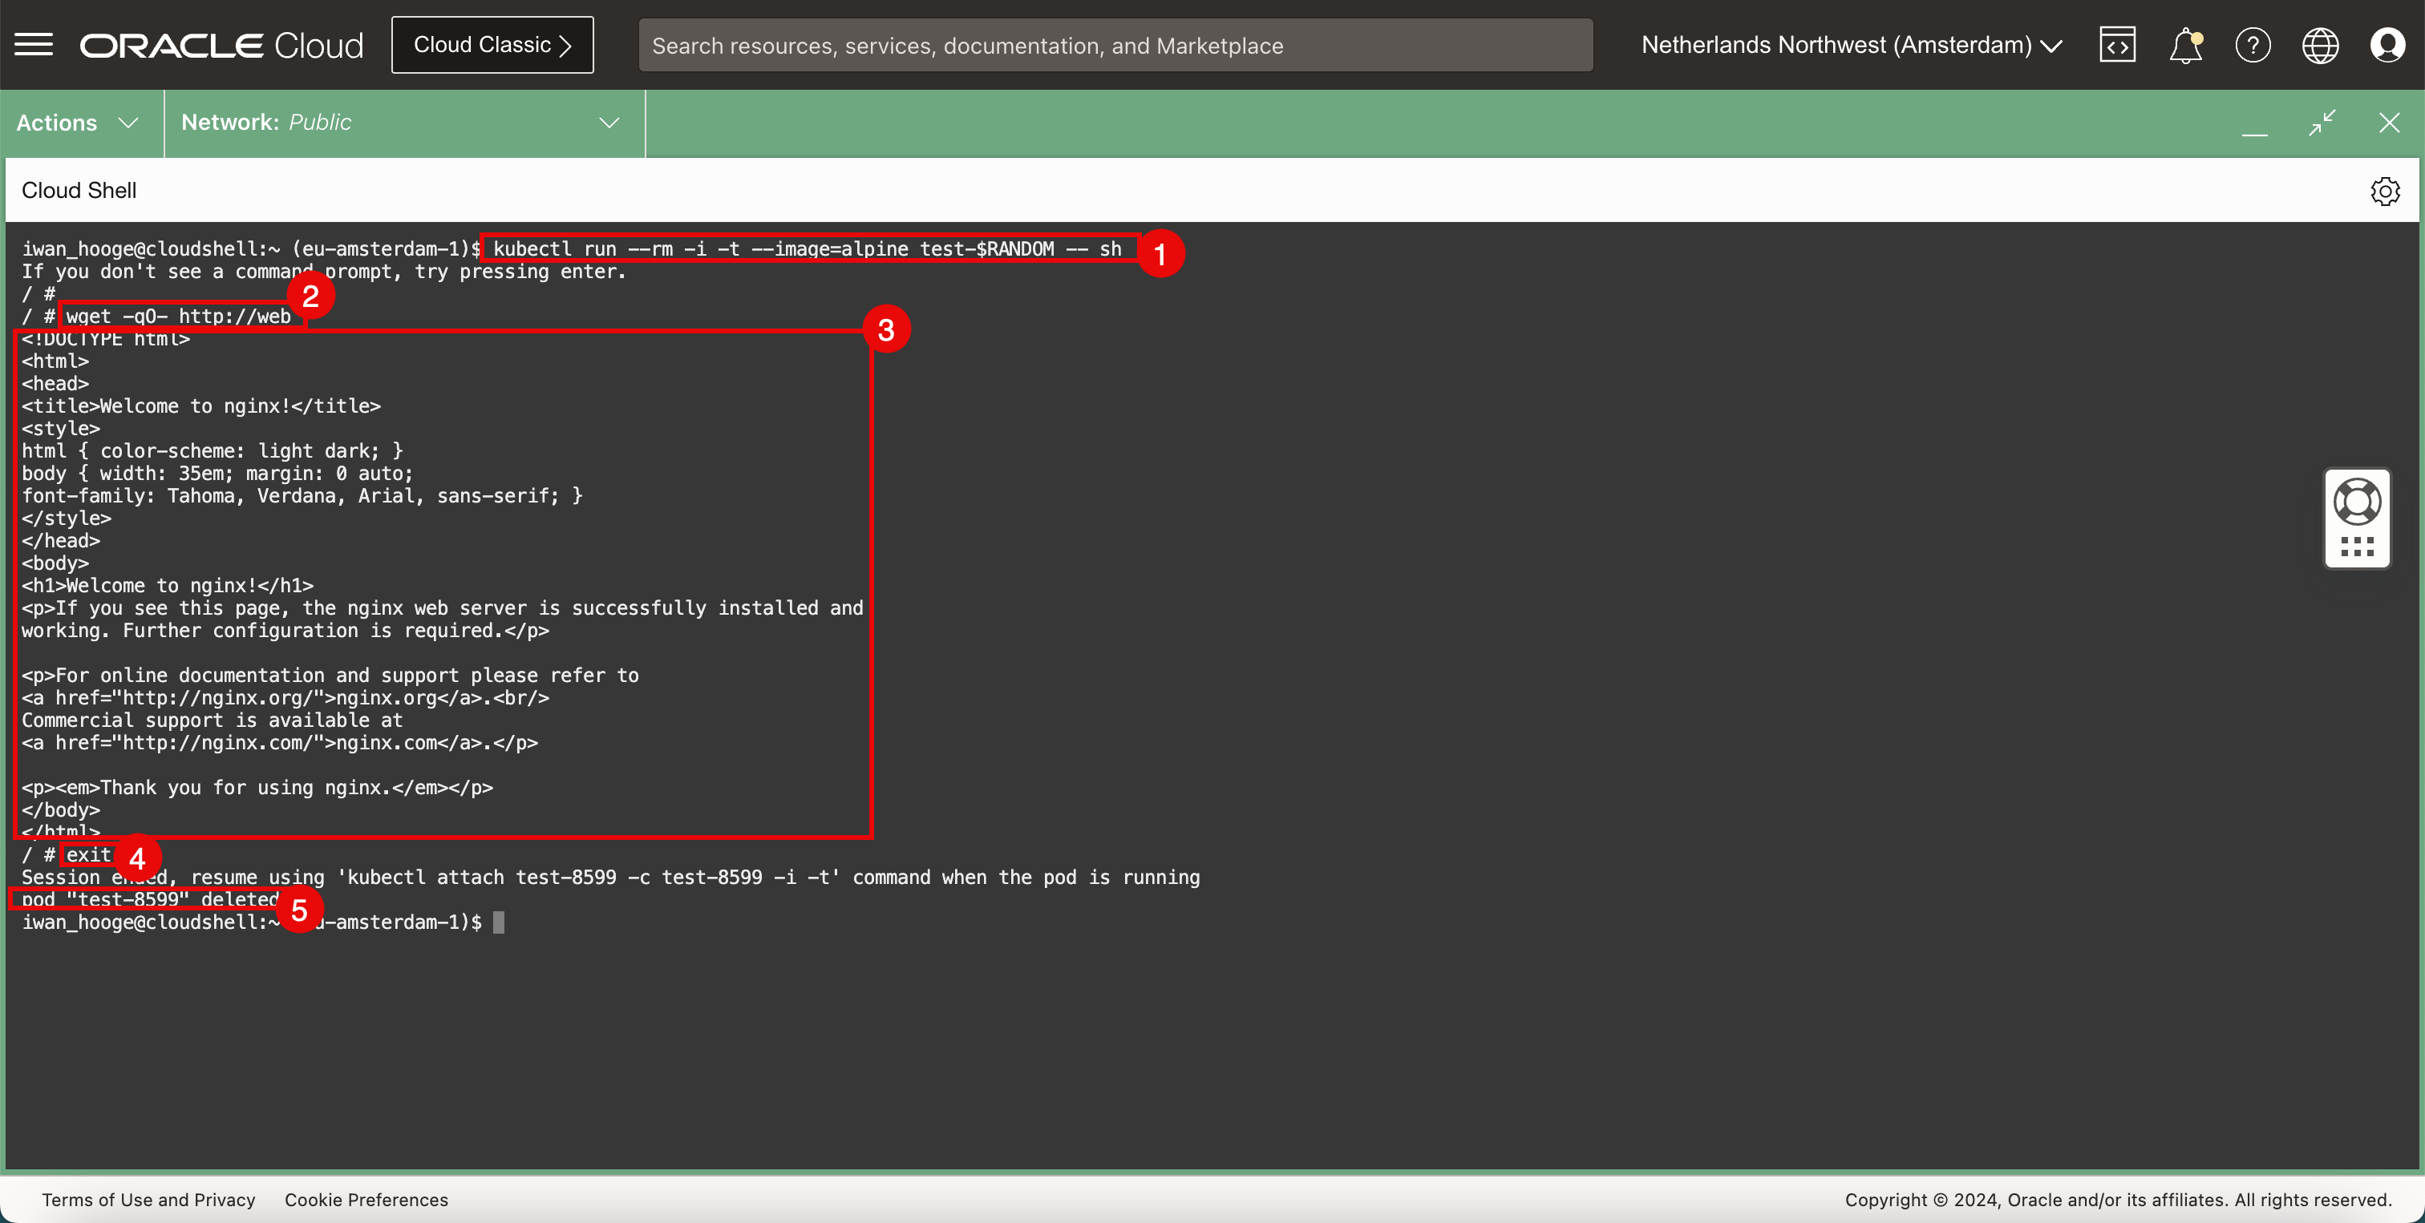Screen dimensions: 2425x1223
Task: View notifications bell icon
Action: (2185, 44)
